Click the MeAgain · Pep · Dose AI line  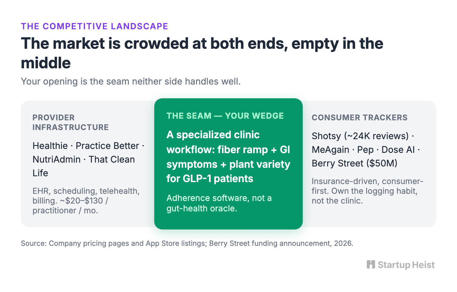pyautogui.click(x=366, y=150)
